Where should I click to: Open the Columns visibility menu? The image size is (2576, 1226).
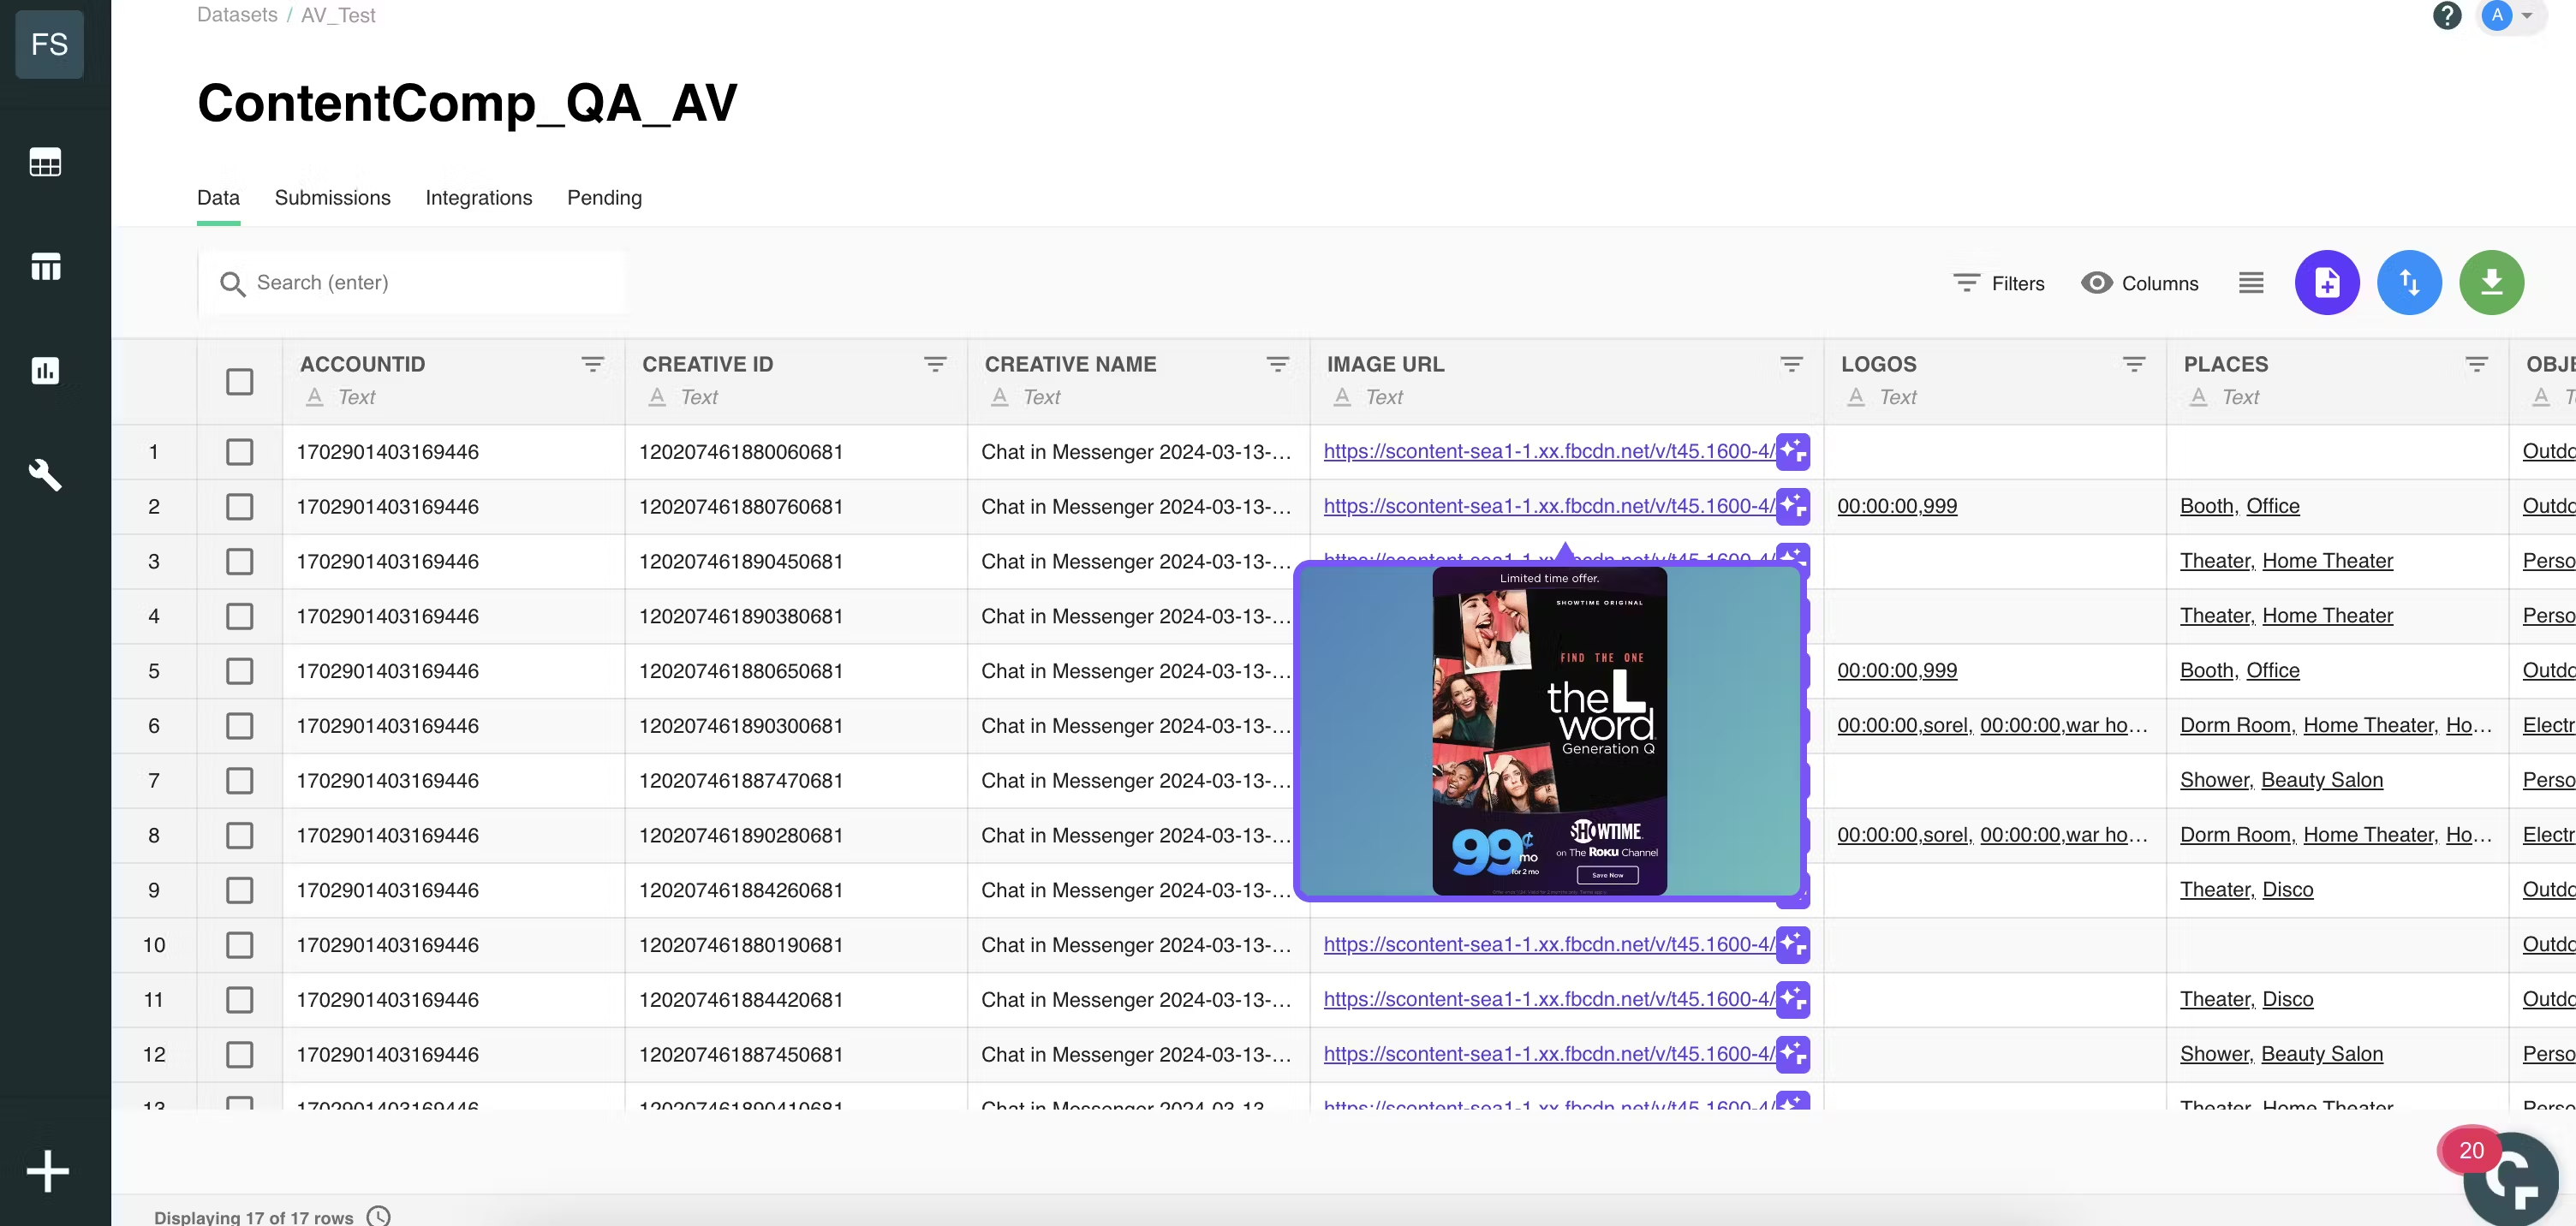[2139, 283]
